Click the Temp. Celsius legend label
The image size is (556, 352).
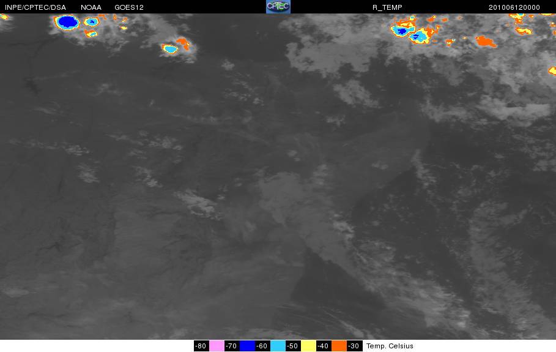[390, 346]
